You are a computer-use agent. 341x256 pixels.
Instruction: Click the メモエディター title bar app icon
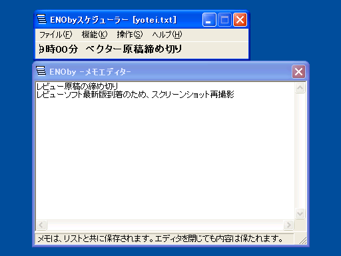click(x=41, y=71)
